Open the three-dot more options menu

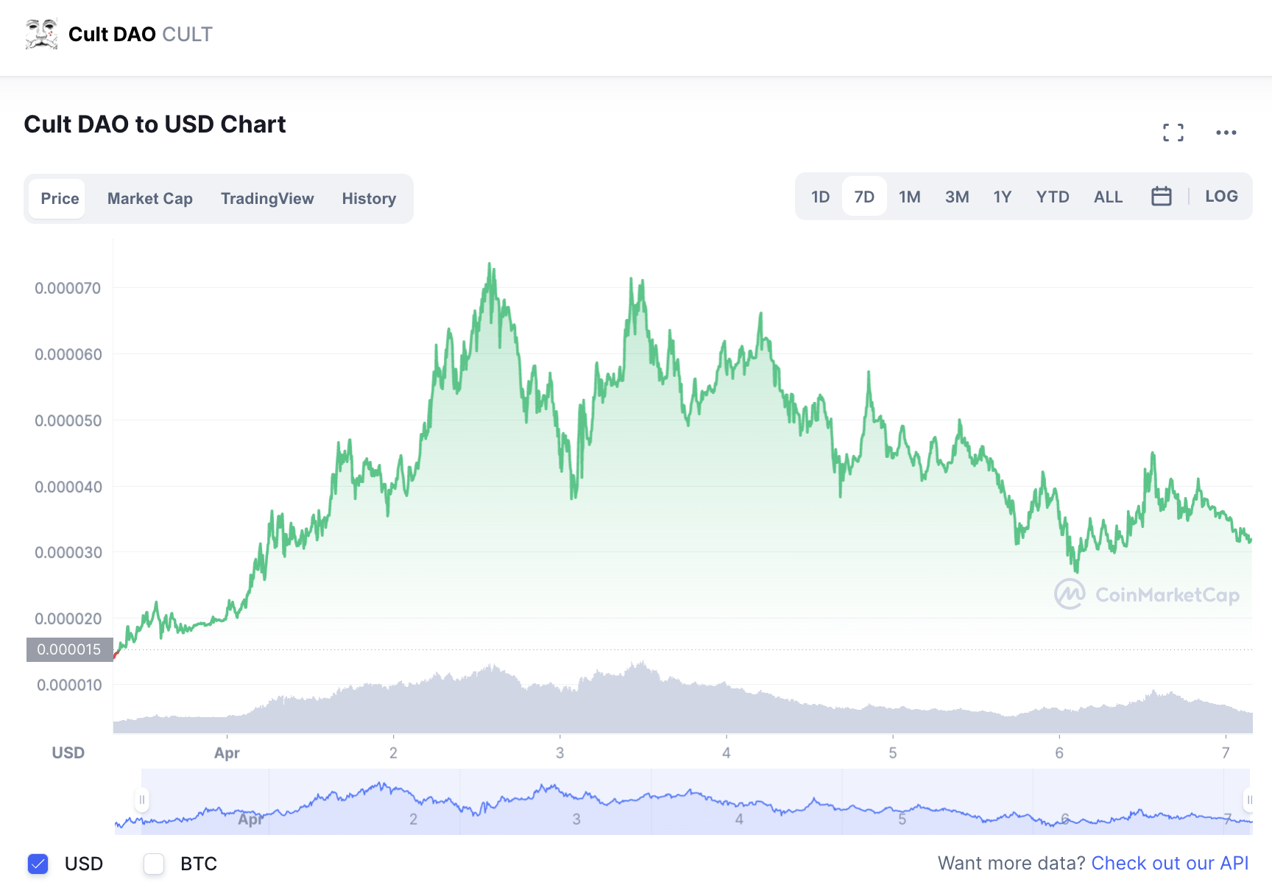click(x=1226, y=133)
